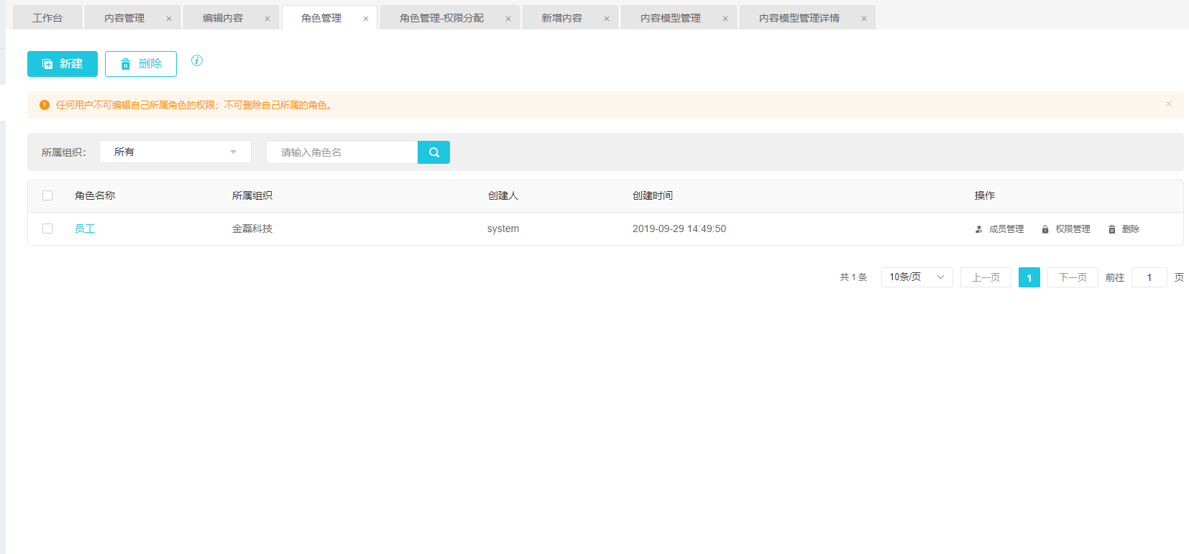Screen dimensions: 1189x554
Task: Close the 新增内容 tab
Action: click(x=607, y=19)
